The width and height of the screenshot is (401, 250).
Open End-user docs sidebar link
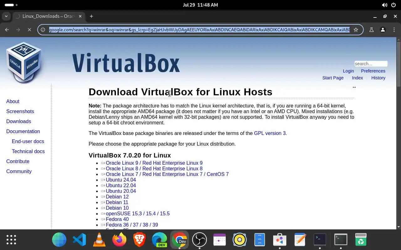28,141
